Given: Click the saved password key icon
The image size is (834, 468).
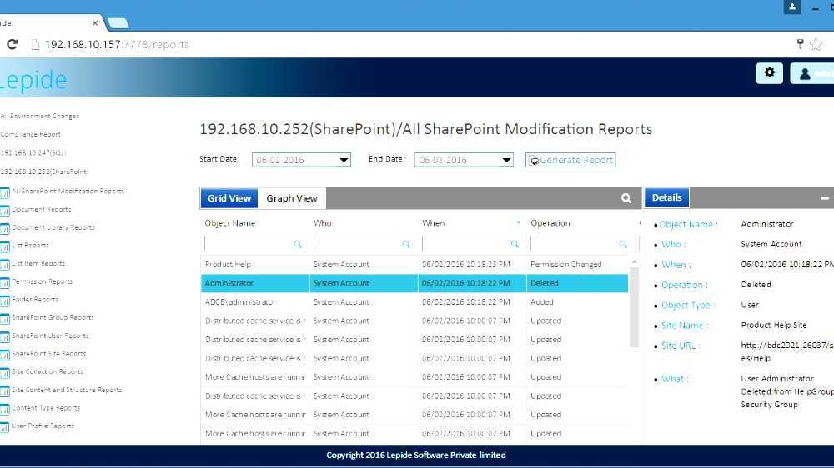Looking at the screenshot, I should pos(800,45).
